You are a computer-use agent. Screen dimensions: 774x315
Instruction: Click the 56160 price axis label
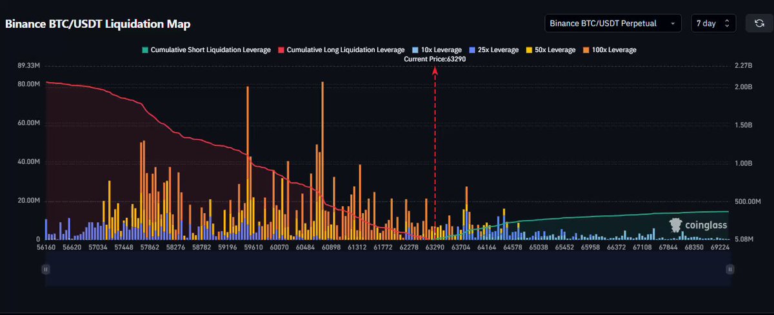[46, 247]
